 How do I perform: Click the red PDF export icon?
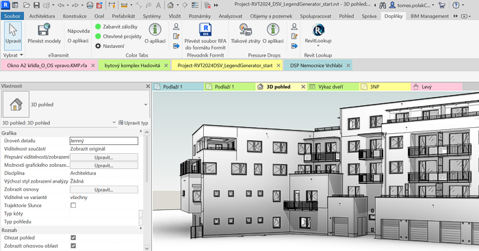pos(99,5)
